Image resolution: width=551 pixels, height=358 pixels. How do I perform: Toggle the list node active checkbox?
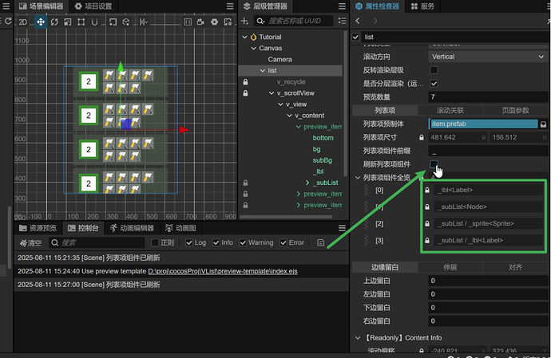tap(355, 37)
